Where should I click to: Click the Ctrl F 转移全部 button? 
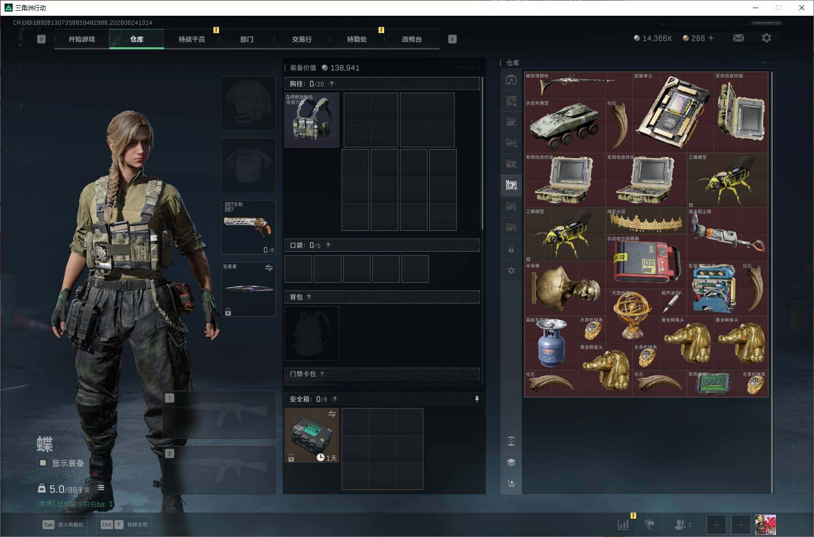coord(124,524)
